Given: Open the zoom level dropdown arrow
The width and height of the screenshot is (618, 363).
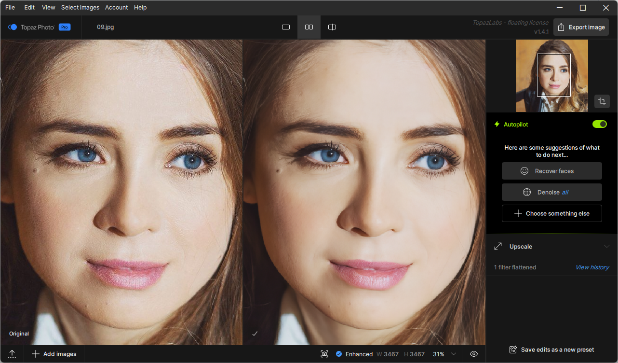Looking at the screenshot, I should coord(453,354).
